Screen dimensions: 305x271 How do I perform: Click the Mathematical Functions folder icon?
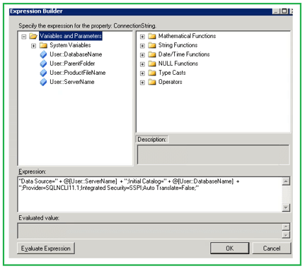tap(152, 36)
